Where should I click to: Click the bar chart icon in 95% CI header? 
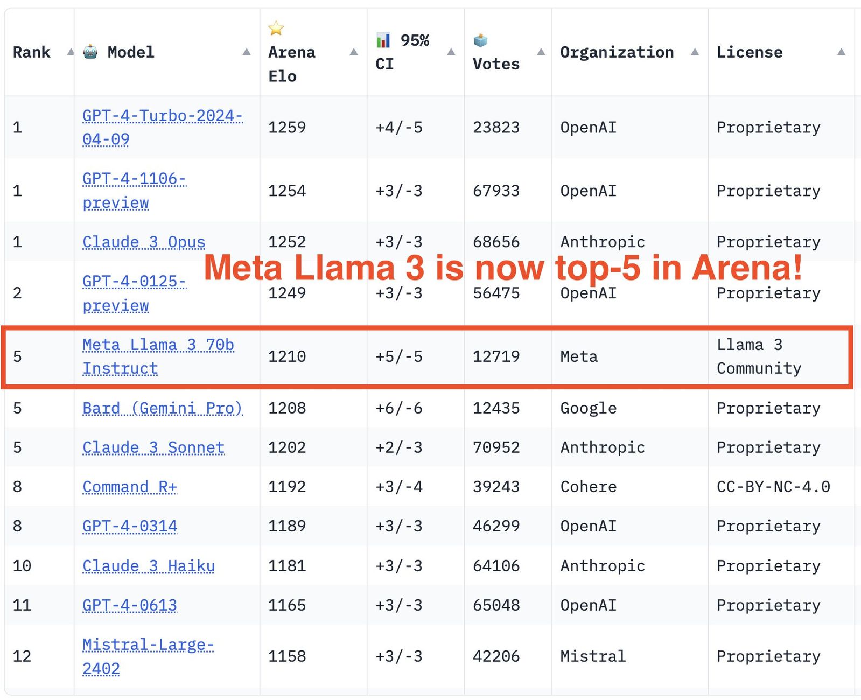coord(383,40)
